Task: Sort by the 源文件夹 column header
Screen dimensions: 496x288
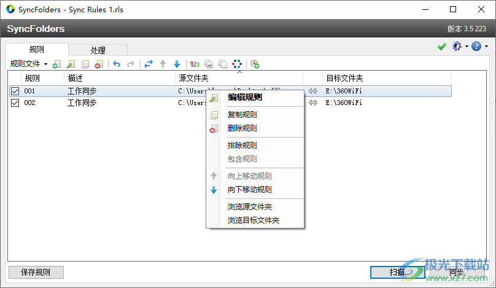Action: 239,78
